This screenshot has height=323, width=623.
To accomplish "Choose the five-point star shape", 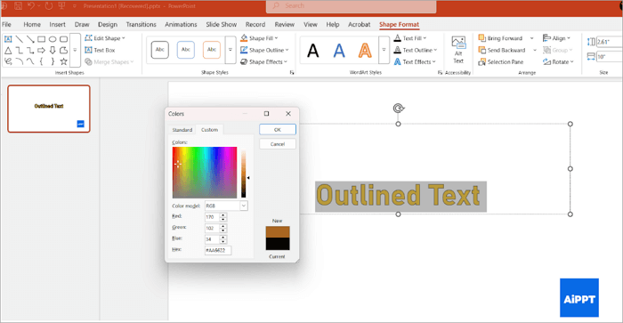I will pos(63,61).
